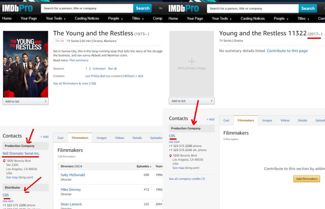Go to Home on right page nav
The height and width of the screenshot is (209, 325).
(x=173, y=19)
